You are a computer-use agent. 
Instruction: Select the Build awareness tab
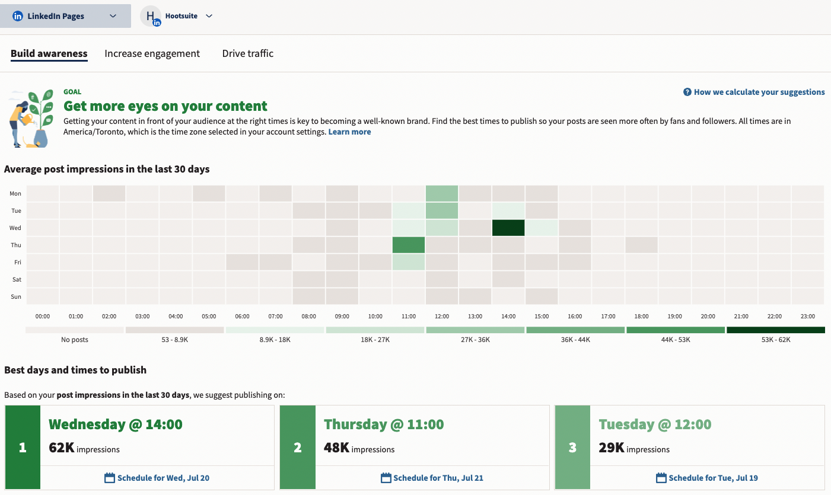pos(49,53)
